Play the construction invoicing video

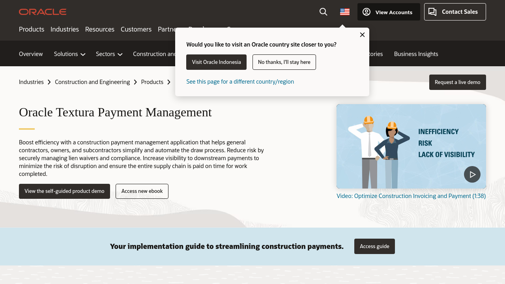(x=472, y=174)
